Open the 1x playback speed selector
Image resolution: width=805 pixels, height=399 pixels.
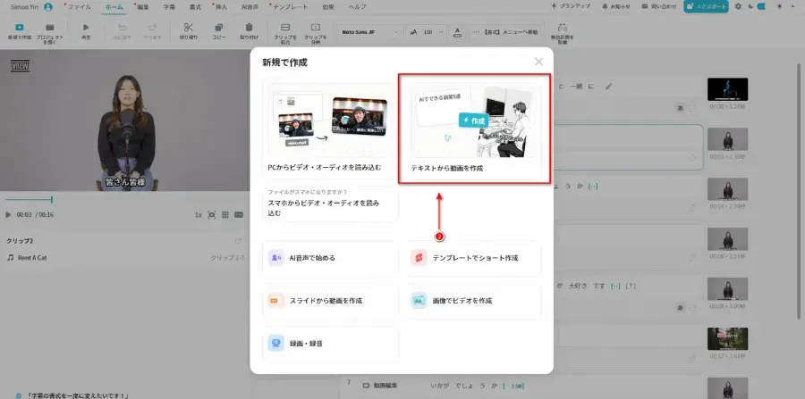click(199, 215)
